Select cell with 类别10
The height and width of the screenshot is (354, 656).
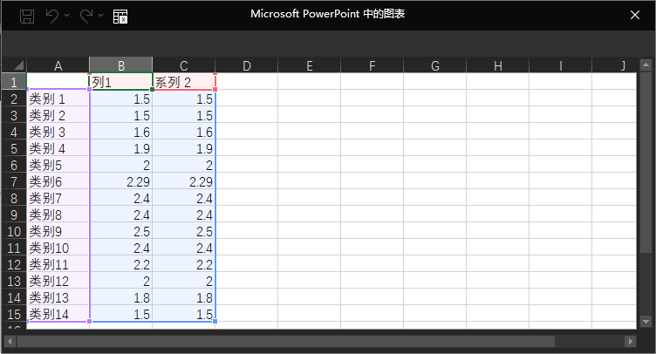click(x=58, y=248)
